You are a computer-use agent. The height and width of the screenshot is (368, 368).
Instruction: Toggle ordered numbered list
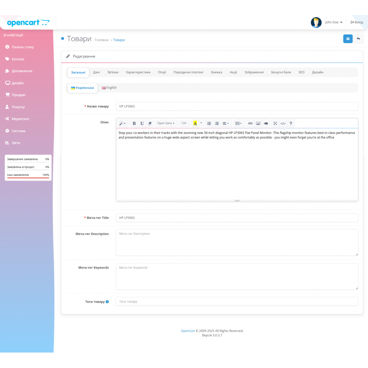point(217,123)
